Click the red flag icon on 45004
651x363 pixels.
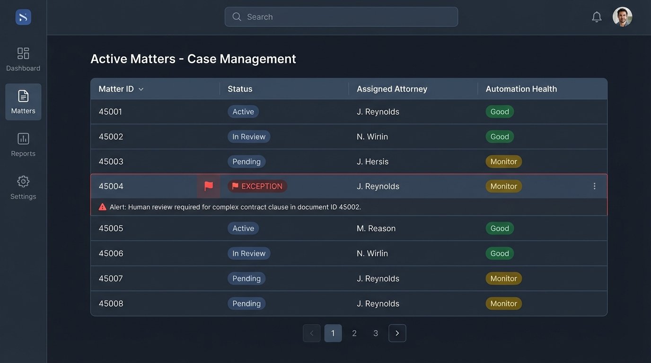(209, 186)
